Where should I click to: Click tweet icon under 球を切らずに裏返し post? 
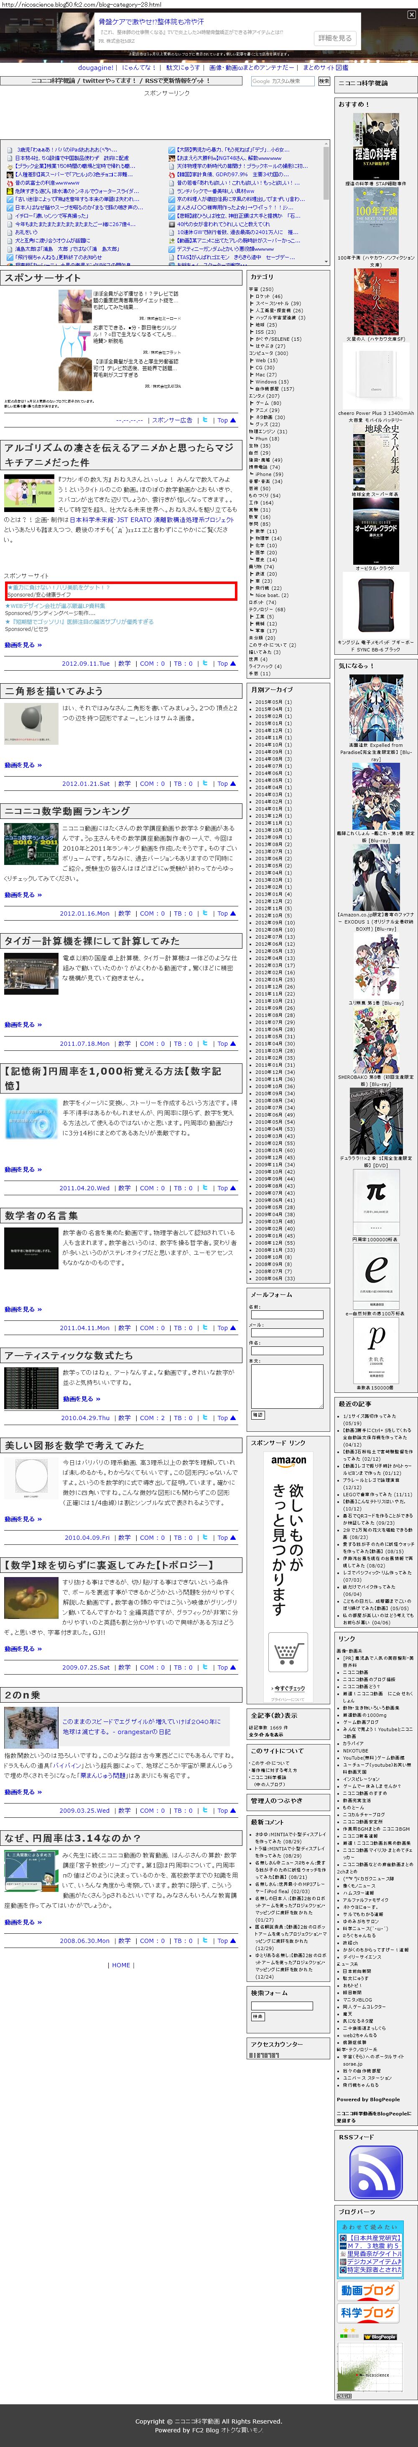[x=205, y=1667]
